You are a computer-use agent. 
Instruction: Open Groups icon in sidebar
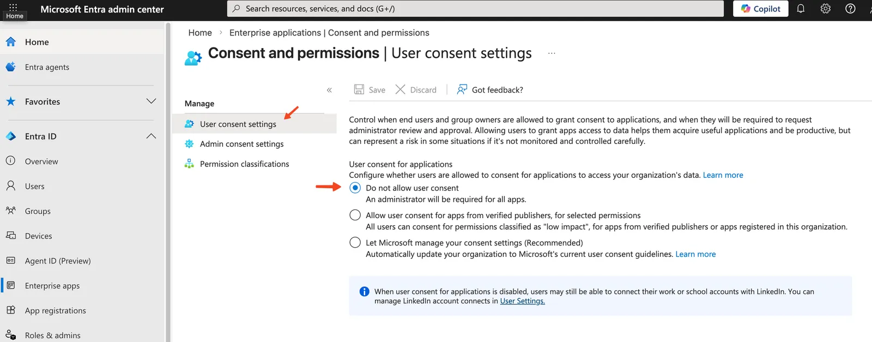pos(11,211)
